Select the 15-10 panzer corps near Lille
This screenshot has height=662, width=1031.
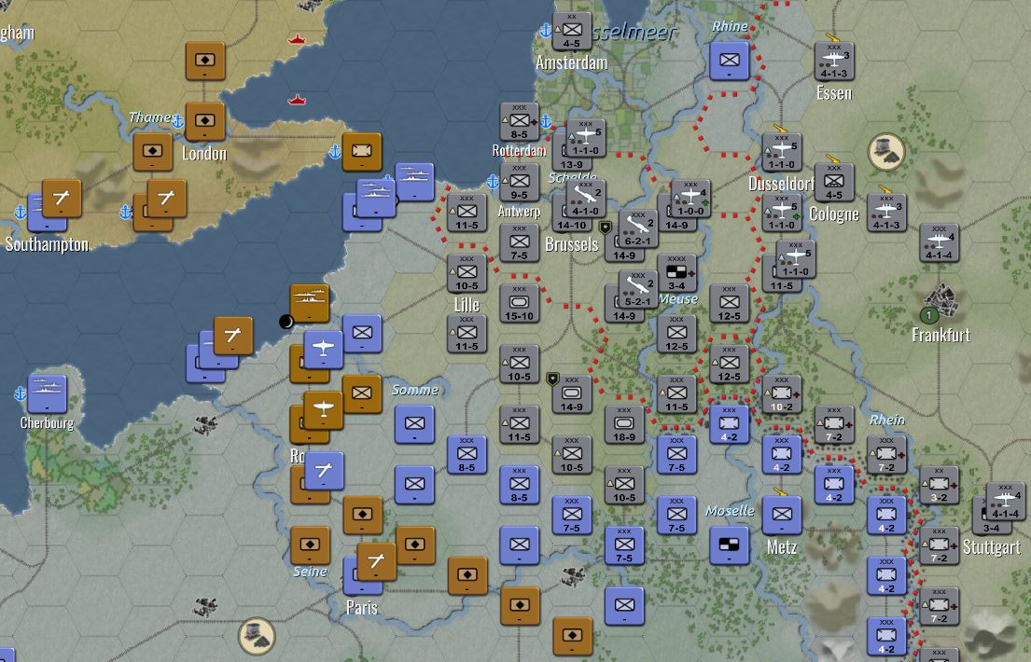[x=519, y=303]
